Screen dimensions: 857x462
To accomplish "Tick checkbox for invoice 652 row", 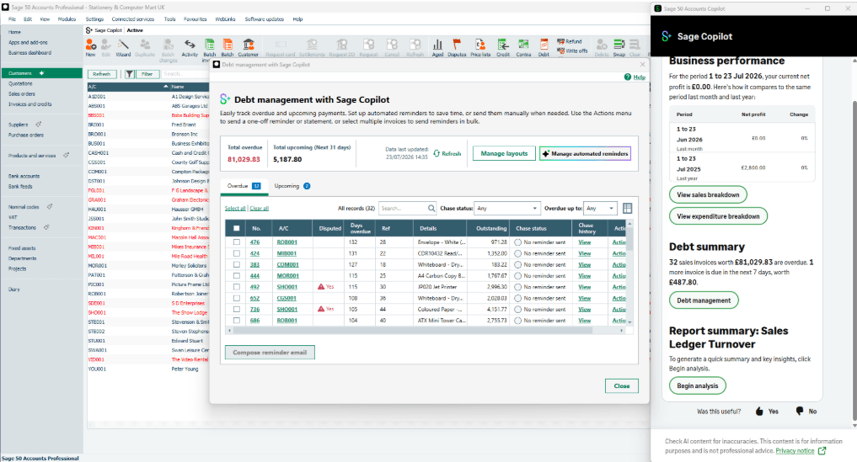I will pos(237,298).
